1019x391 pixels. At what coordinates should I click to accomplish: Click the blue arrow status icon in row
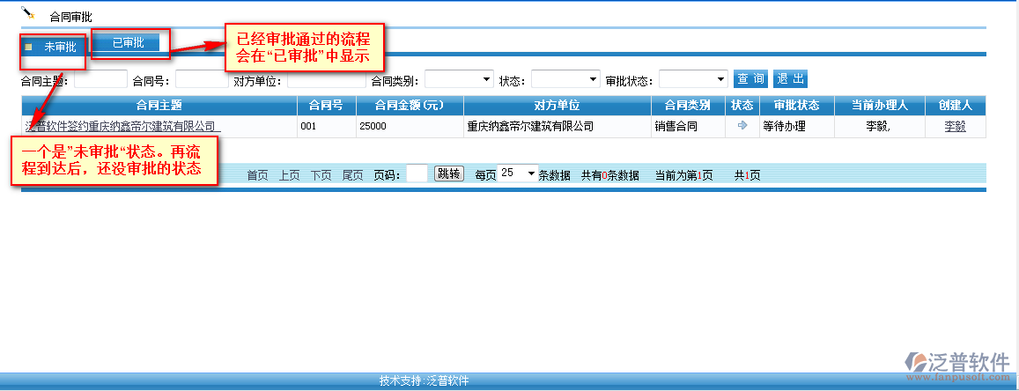[742, 126]
